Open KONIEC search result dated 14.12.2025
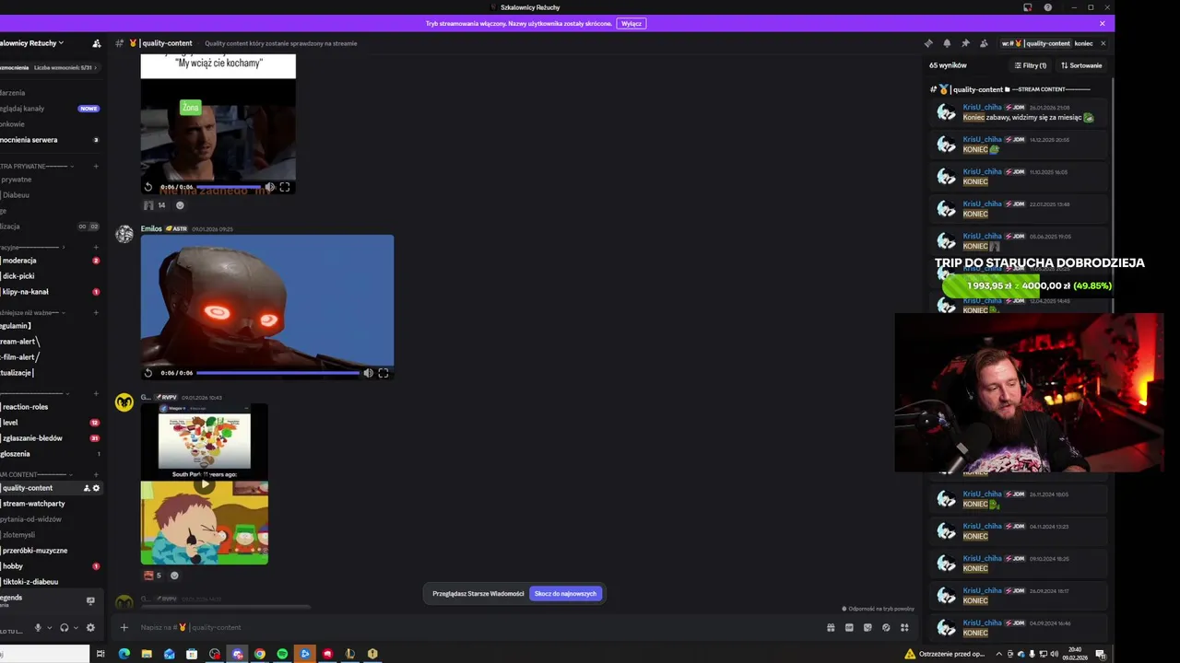The width and height of the screenshot is (1180, 663). tap(1017, 145)
